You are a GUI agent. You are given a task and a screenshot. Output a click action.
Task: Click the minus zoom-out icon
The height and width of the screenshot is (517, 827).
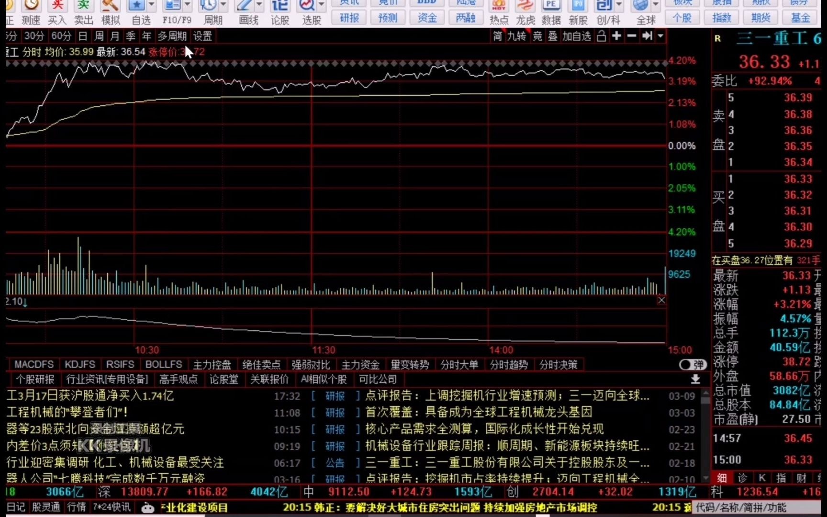click(632, 36)
